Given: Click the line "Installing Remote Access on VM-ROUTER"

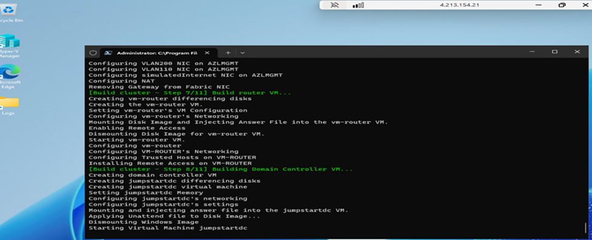Looking at the screenshot, I should [170, 163].
